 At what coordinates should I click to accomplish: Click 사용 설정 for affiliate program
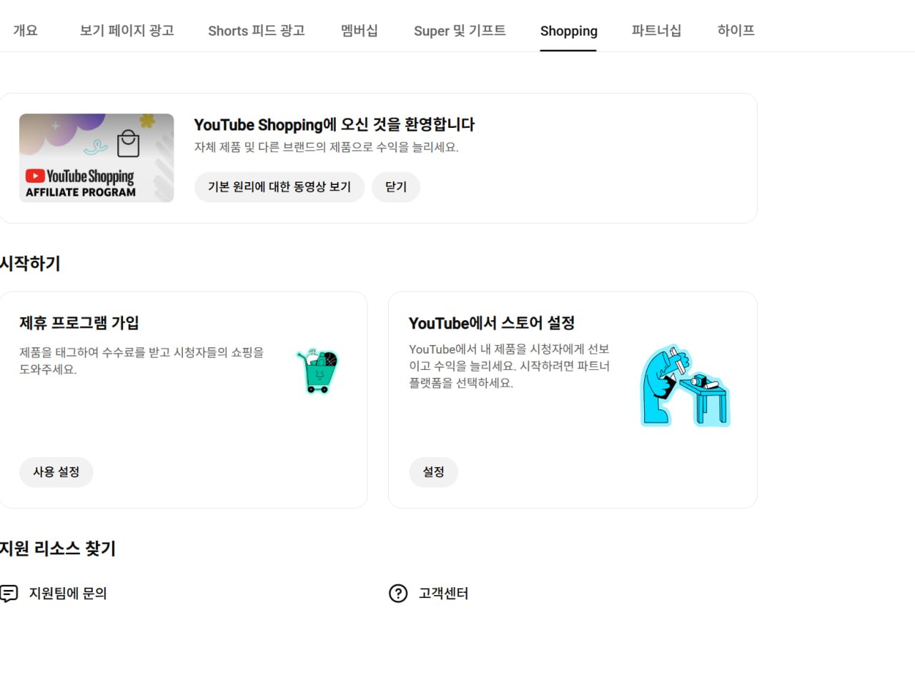point(56,472)
